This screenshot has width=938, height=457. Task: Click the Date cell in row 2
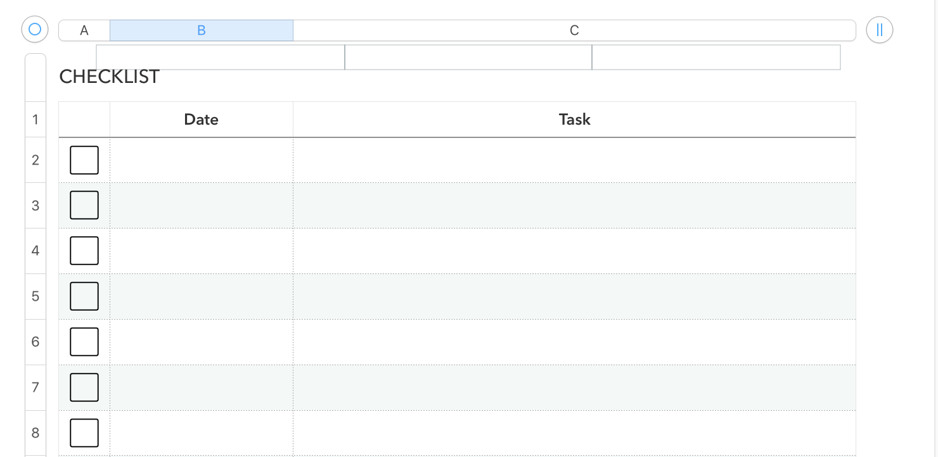coord(202,160)
